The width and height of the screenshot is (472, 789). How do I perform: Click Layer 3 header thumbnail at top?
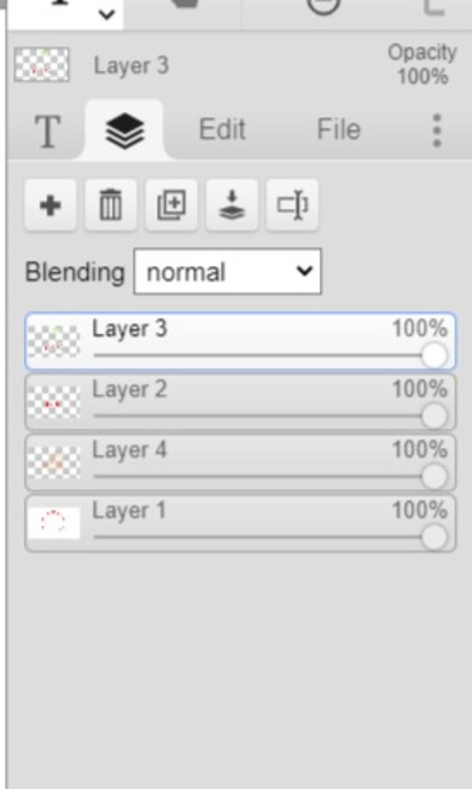point(41,65)
